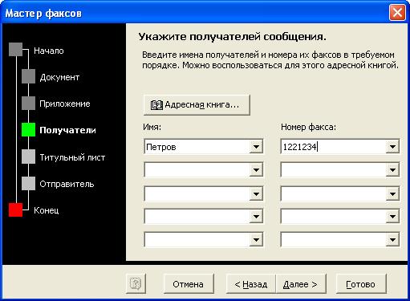Click the Документ step label
Image resolution: width=410 pixels, height=301 pixels.
tap(59, 77)
